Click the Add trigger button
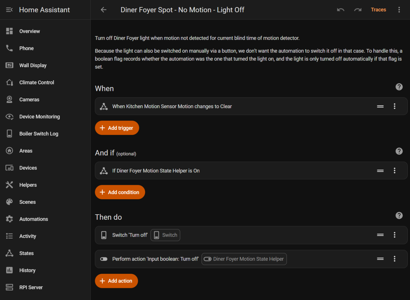The height and width of the screenshot is (300, 410). click(117, 128)
